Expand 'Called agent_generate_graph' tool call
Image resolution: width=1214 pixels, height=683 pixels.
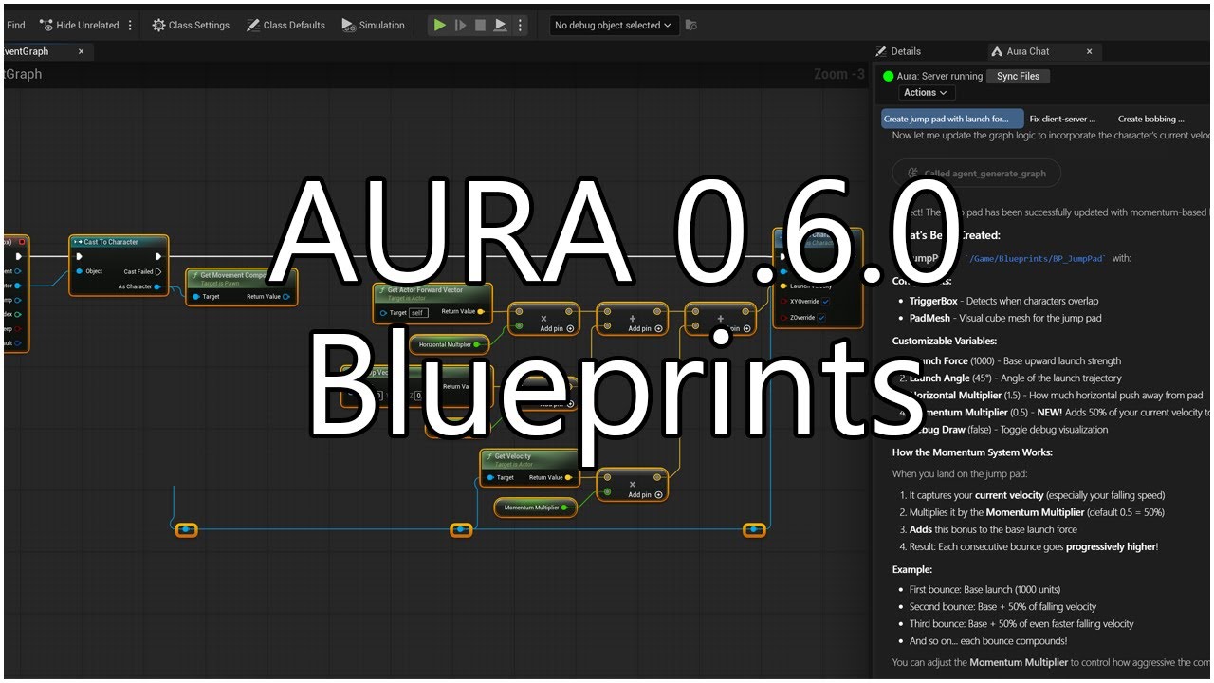tap(976, 174)
